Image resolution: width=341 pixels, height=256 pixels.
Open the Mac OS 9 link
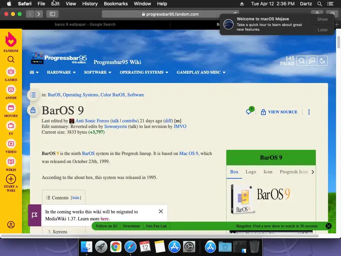click(188, 153)
